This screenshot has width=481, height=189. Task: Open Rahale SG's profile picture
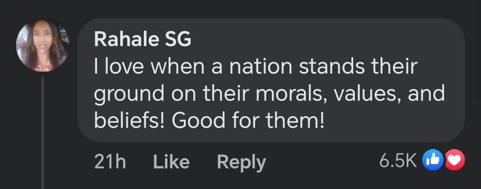43,45
